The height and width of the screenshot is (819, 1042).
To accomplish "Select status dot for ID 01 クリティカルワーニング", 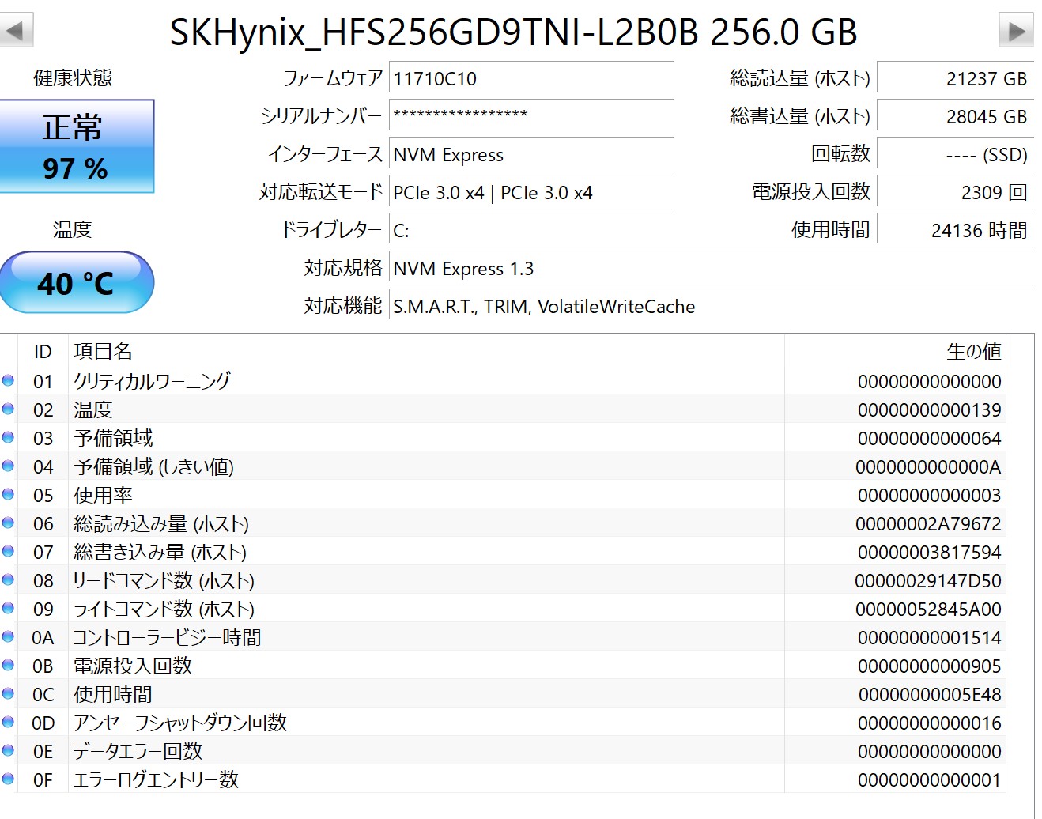I will point(8,380).
